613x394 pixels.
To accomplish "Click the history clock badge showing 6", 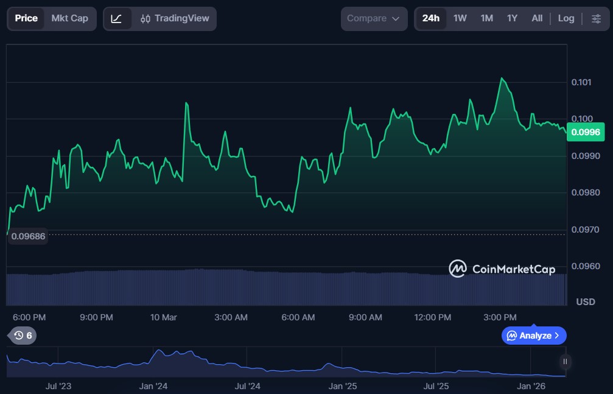I will click(x=24, y=335).
